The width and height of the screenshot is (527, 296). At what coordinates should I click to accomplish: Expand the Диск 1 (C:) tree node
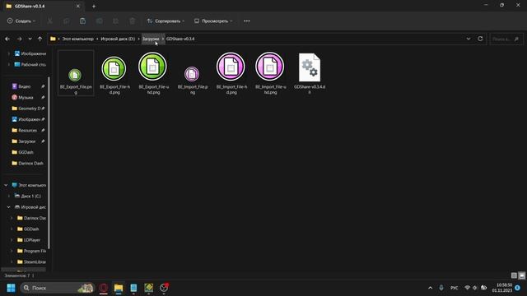[x=9, y=196]
